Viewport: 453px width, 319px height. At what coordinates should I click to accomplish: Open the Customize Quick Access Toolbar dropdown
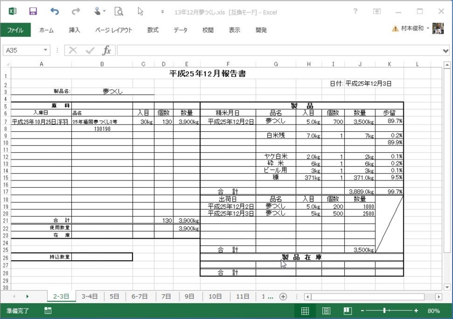(163, 12)
